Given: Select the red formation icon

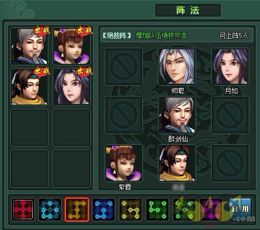Looking at the screenshot, I should coord(23,210).
